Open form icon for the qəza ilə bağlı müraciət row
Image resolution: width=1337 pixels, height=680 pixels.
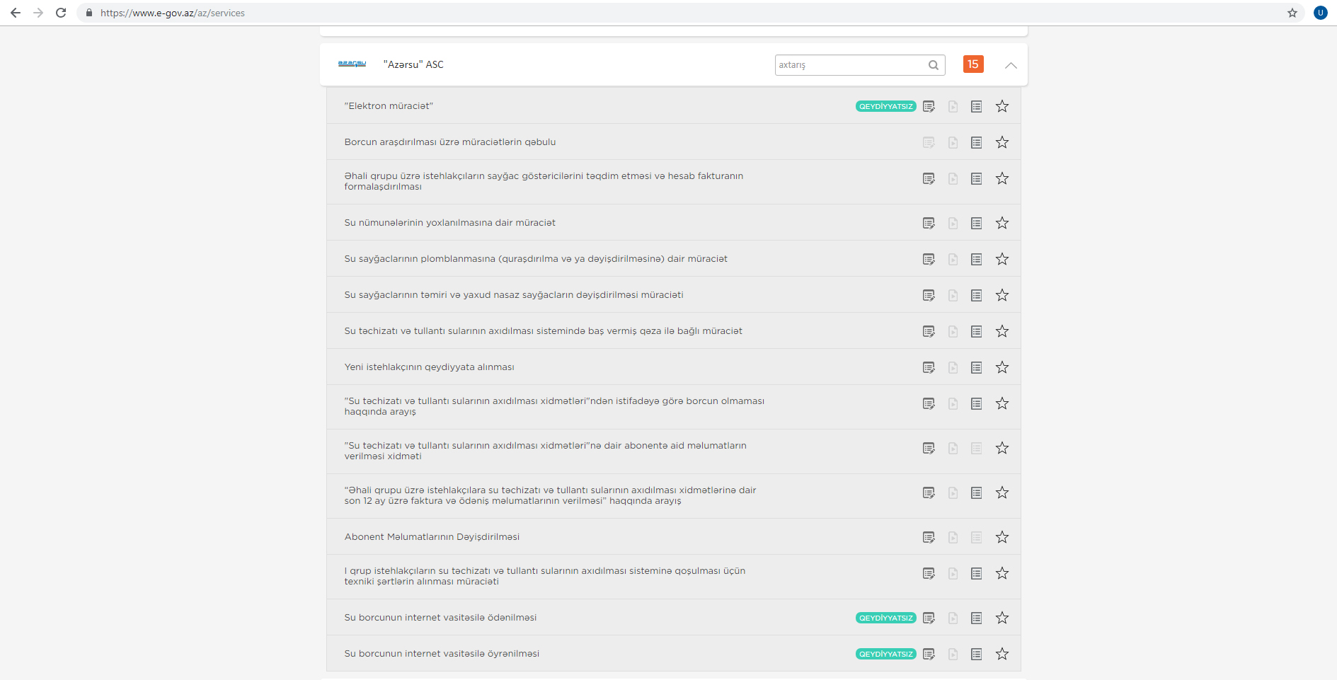pyautogui.click(x=929, y=331)
